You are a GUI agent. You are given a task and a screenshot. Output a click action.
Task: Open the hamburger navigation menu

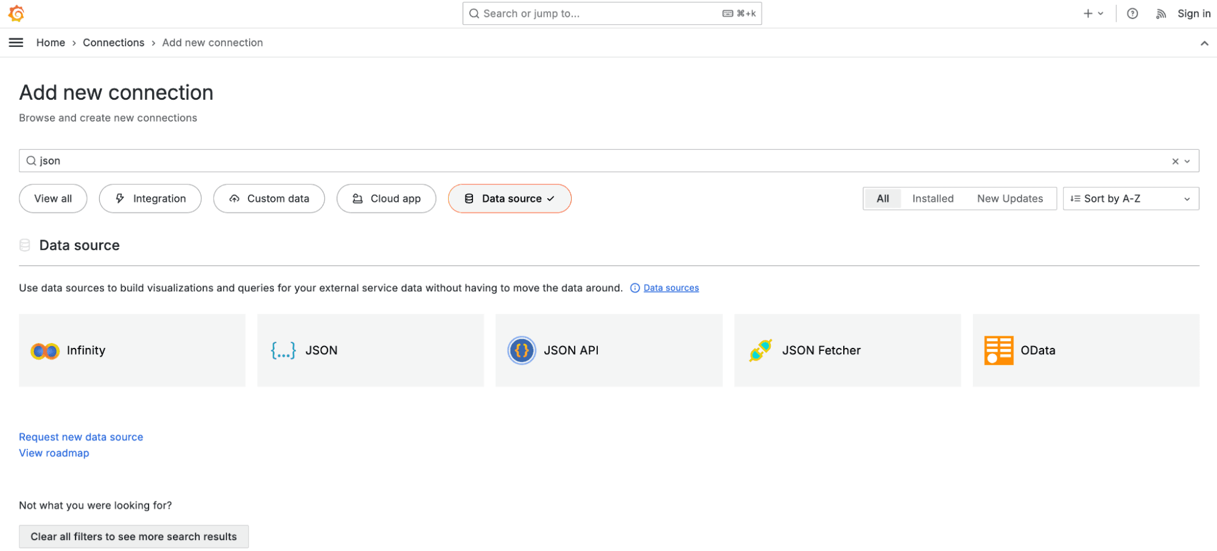coord(16,43)
